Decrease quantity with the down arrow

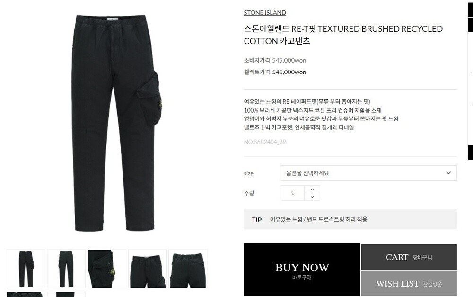pyautogui.click(x=312, y=197)
